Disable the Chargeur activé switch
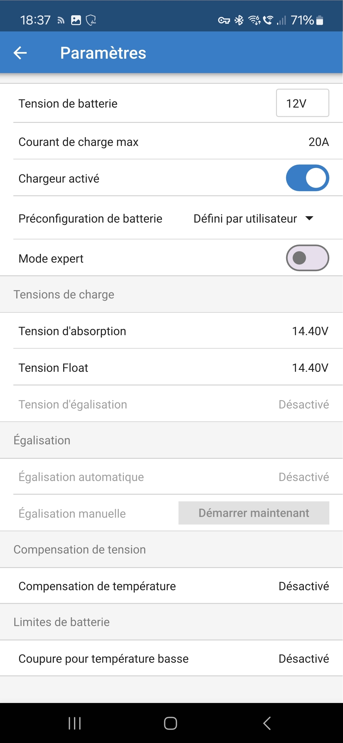Viewport: 343px width, 743px height. tap(307, 178)
